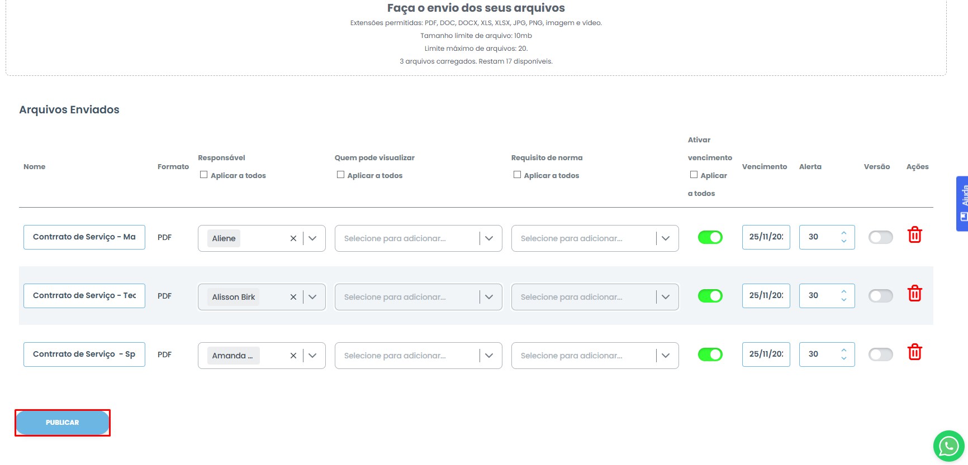
Task: Open Requisito de norma dropdown in Amanda row
Action: point(666,356)
